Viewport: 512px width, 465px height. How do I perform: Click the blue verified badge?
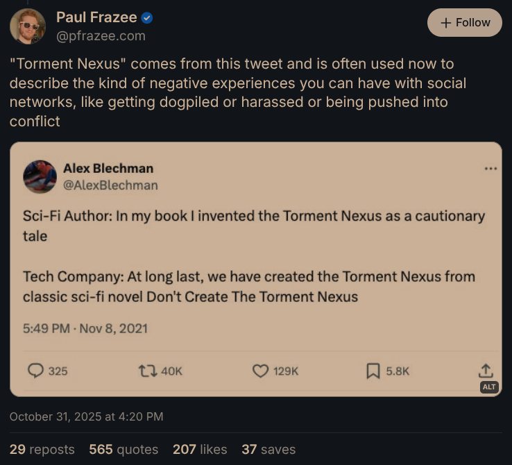point(147,18)
